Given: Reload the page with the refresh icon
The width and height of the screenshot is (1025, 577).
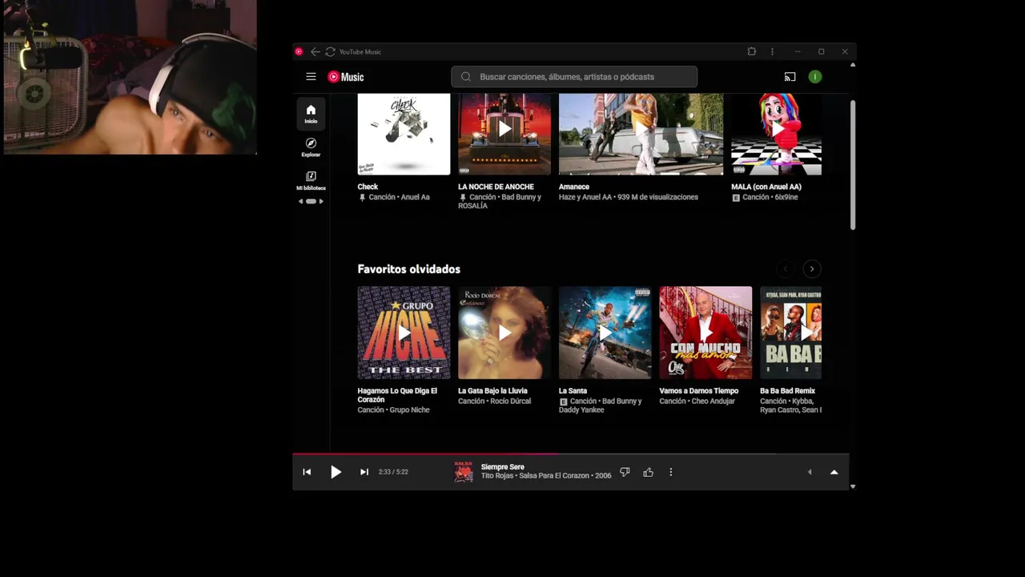Looking at the screenshot, I should tap(330, 51).
